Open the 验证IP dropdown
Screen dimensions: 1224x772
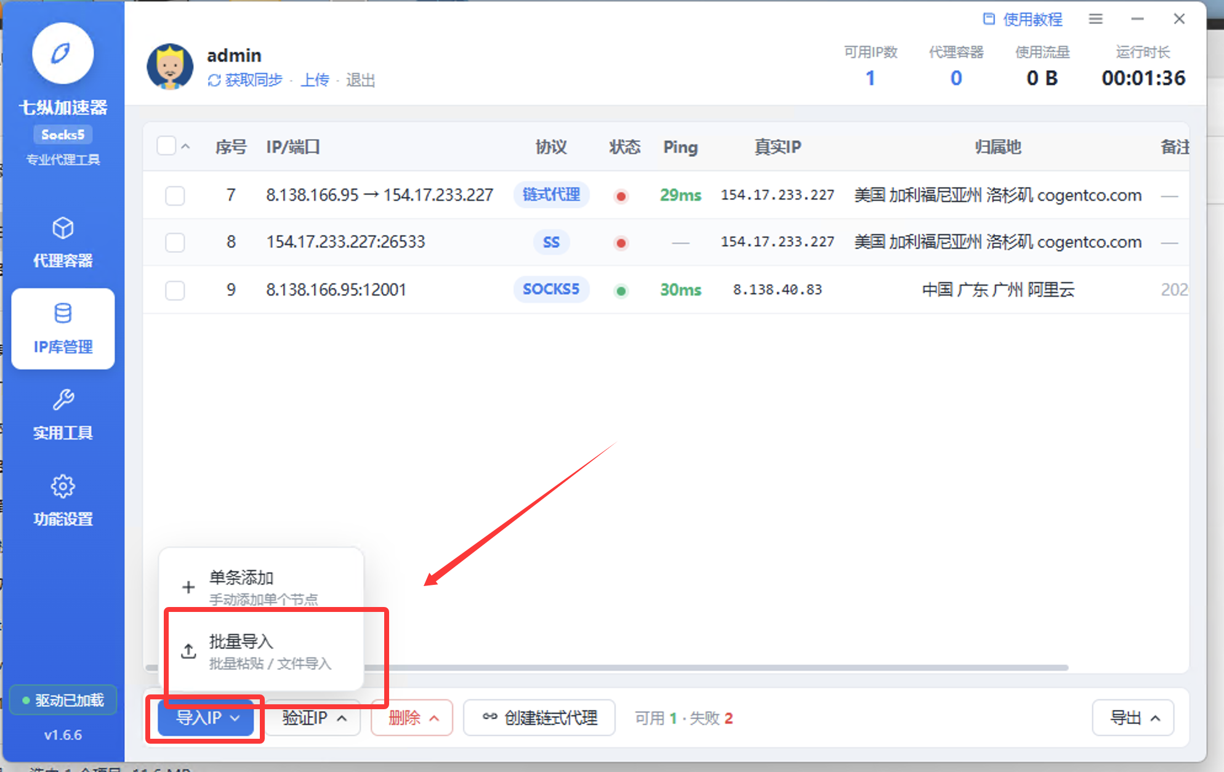click(313, 718)
